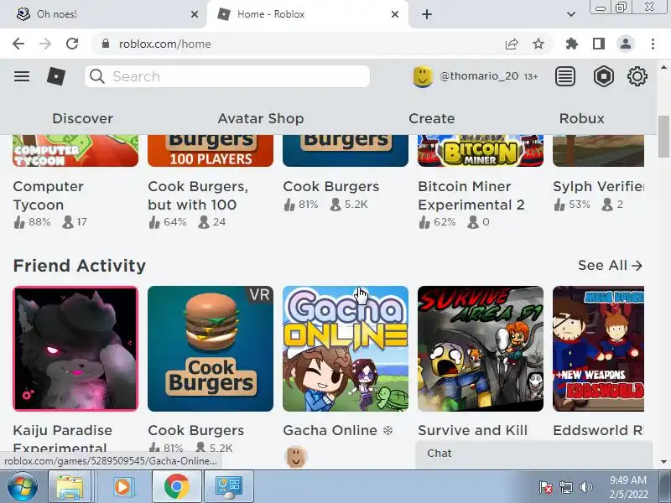Click the Action Center flag icon

(x=546, y=487)
